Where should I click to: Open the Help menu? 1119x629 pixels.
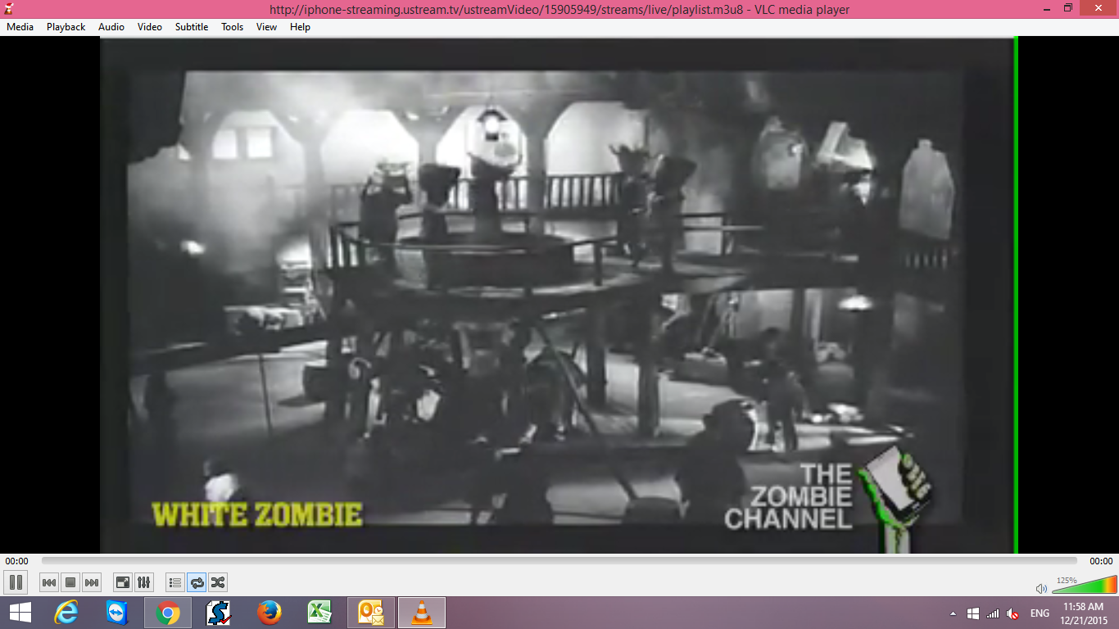click(x=300, y=27)
